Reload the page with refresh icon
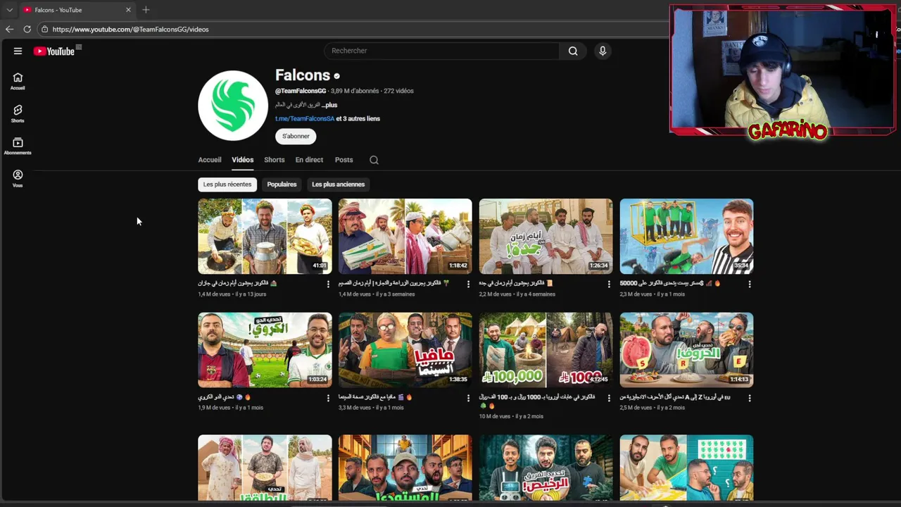 click(27, 29)
